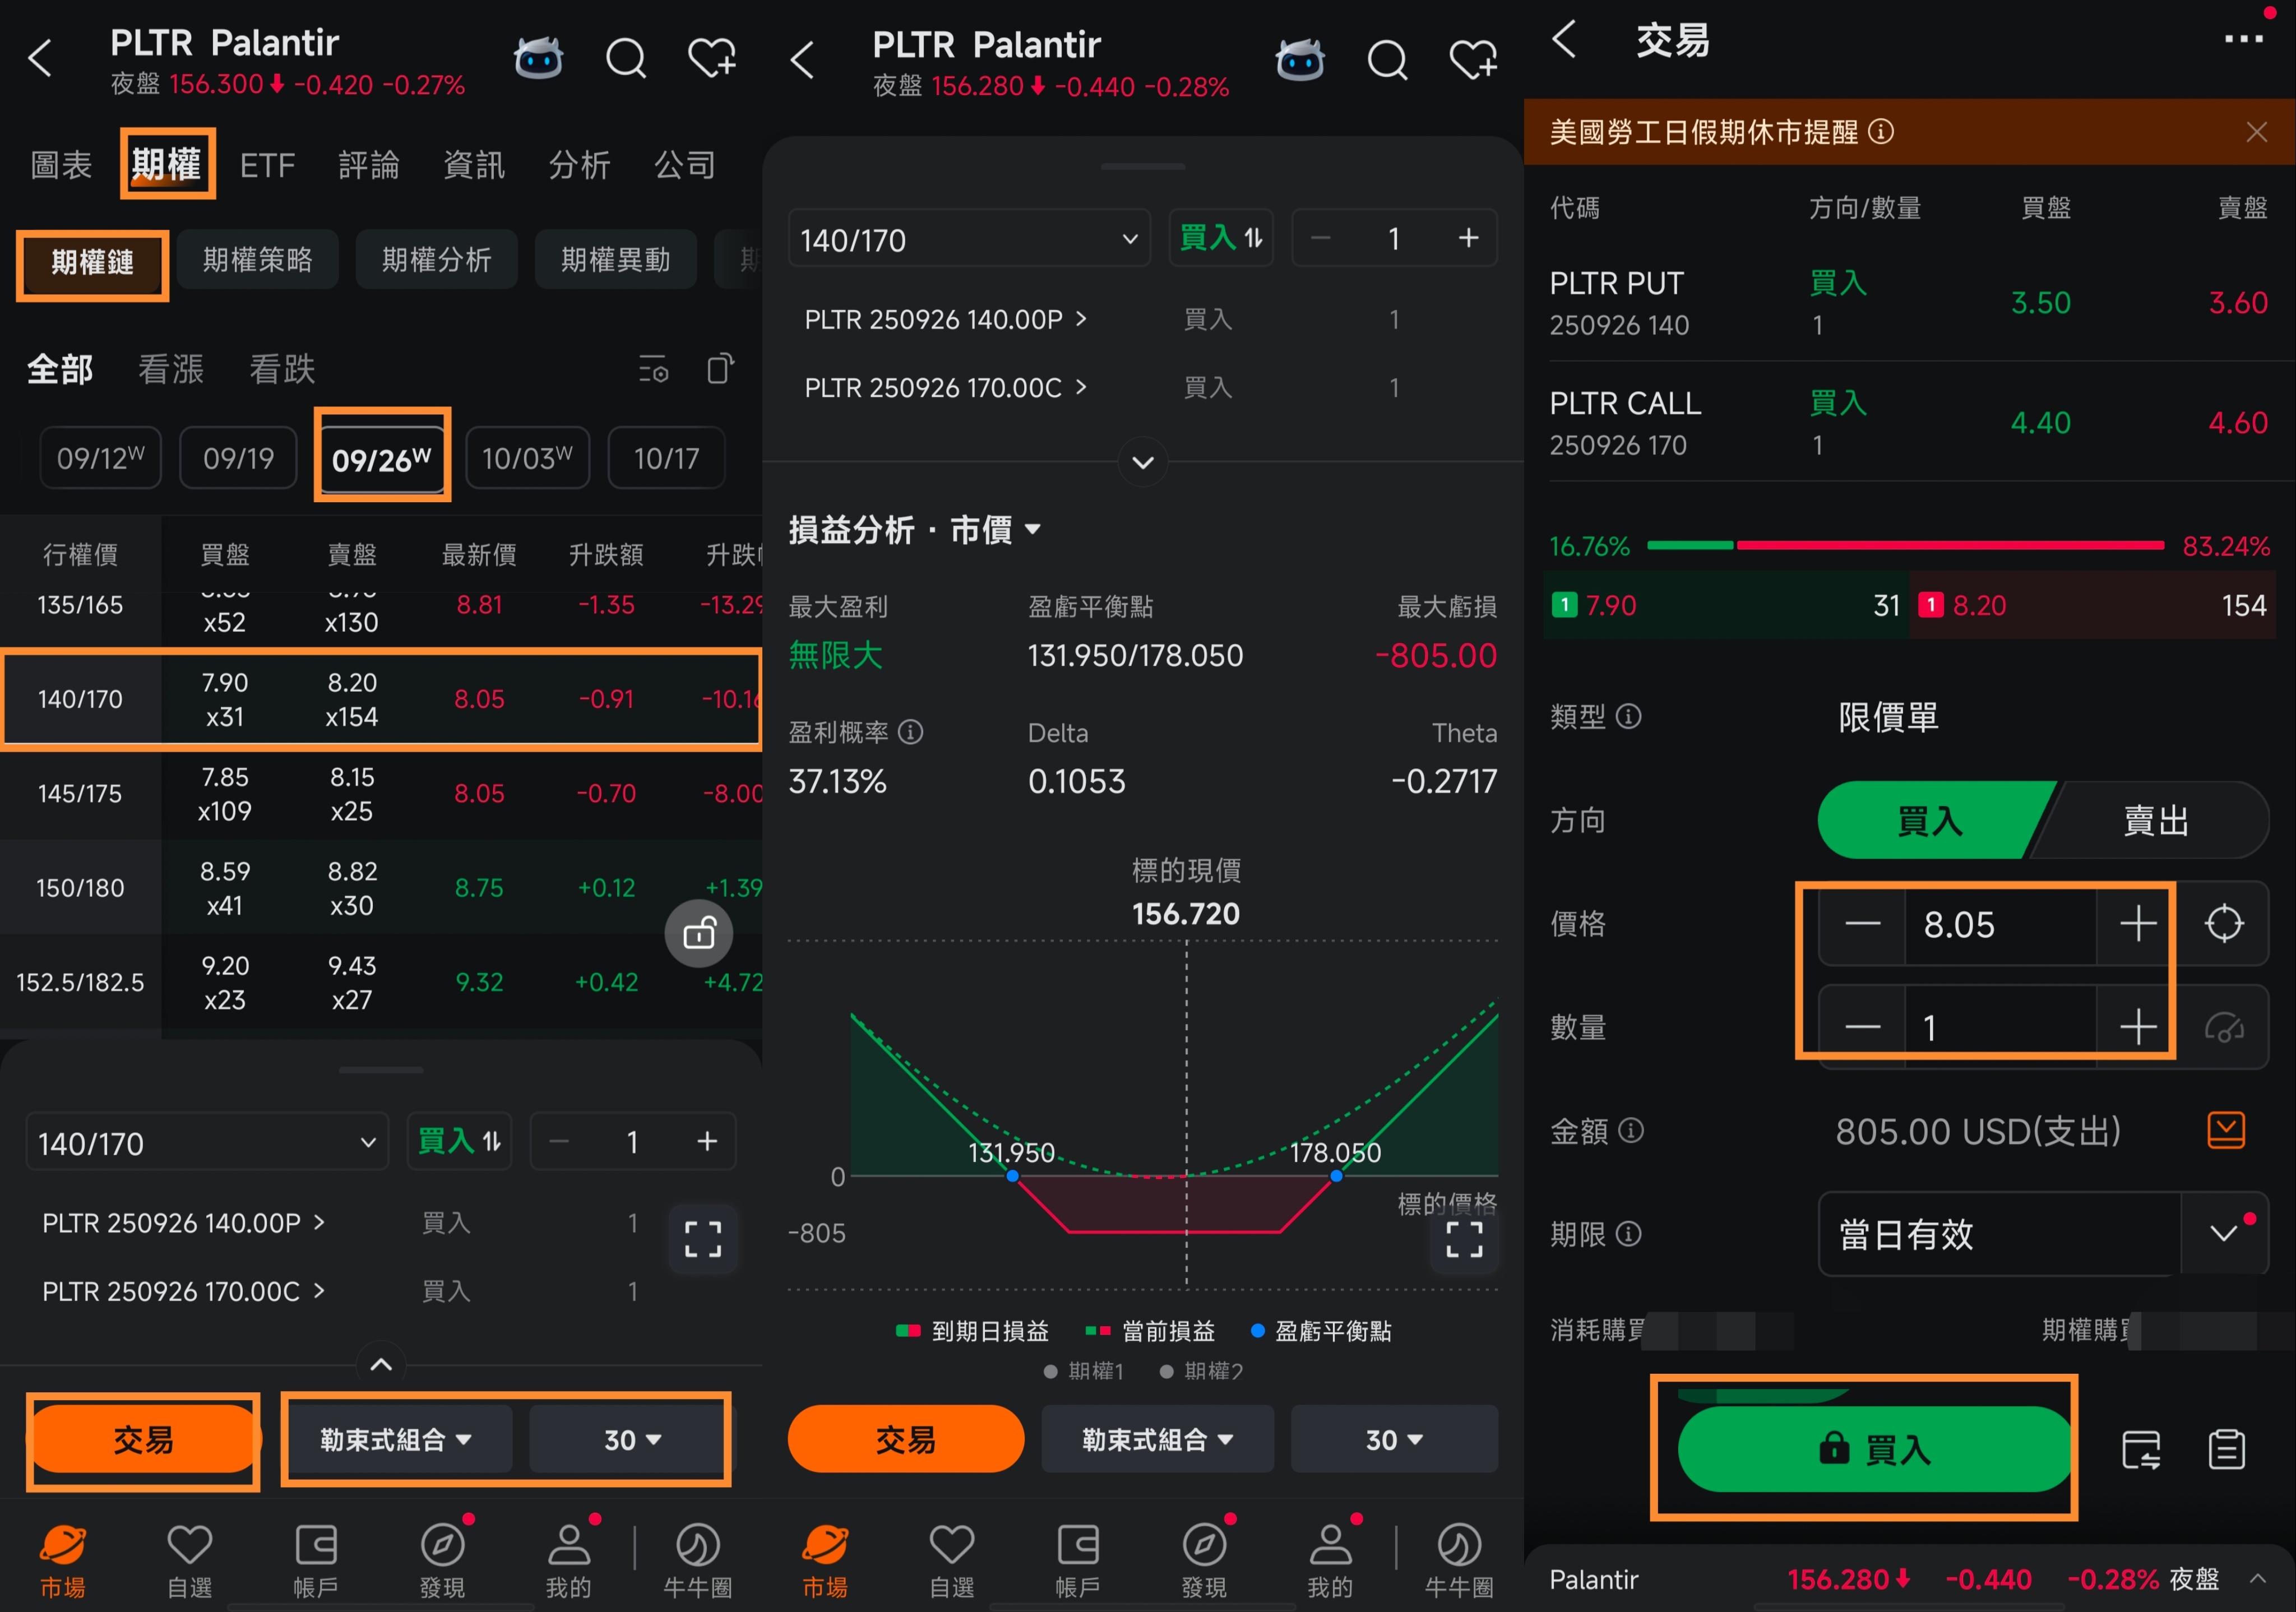The width and height of the screenshot is (2296, 1612).
Task: Tap the info icon next to 盈利概率
Action: tap(910, 732)
